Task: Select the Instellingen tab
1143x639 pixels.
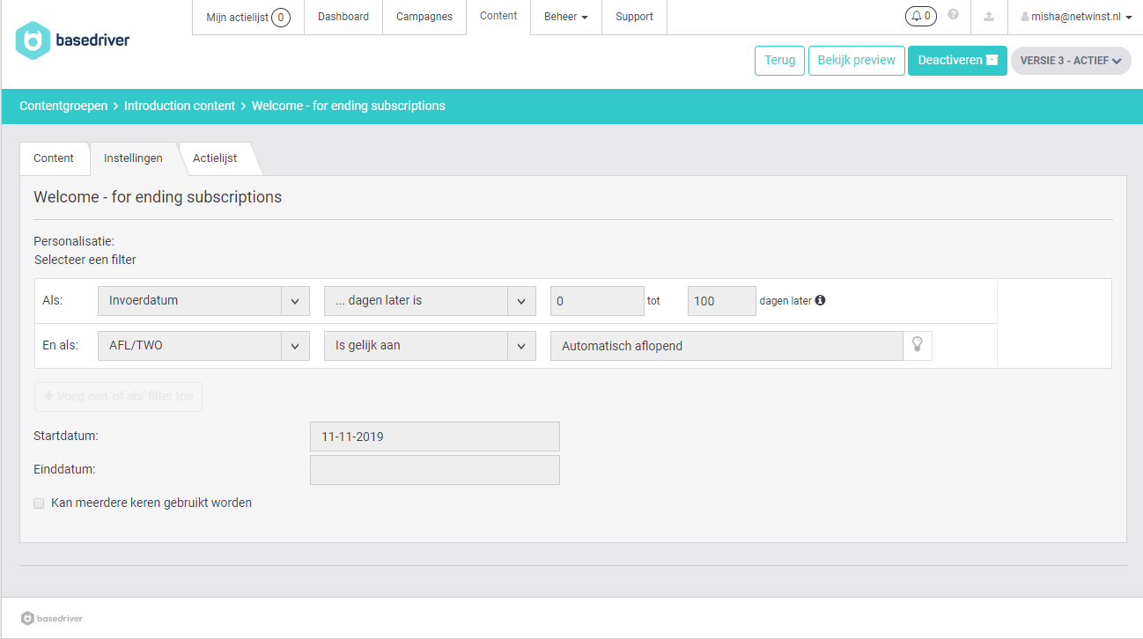Action: (133, 158)
